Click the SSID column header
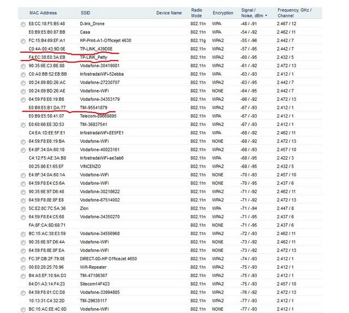Image resolution: width=349 pixels, height=313 pixels. (86, 13)
